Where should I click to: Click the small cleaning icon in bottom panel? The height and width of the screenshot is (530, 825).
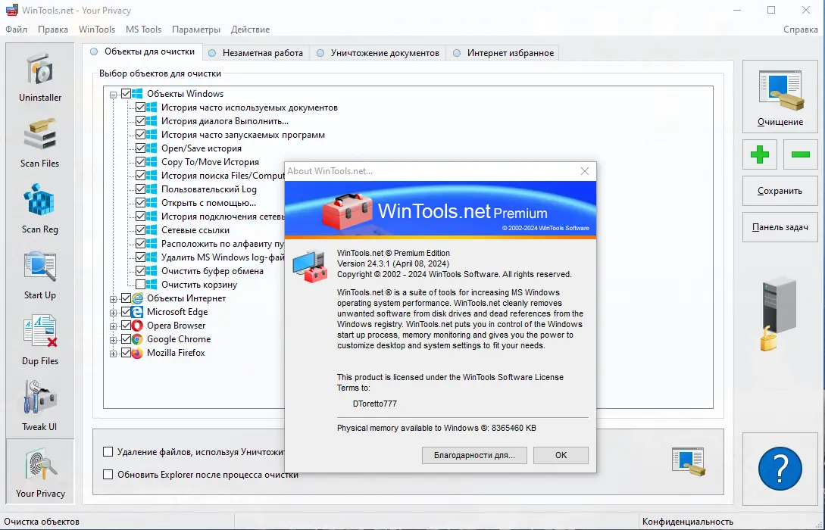(x=688, y=462)
